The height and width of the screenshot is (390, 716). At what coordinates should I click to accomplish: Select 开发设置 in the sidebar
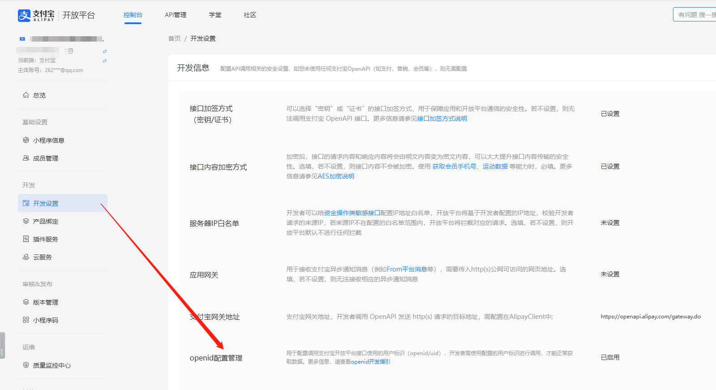63,203
